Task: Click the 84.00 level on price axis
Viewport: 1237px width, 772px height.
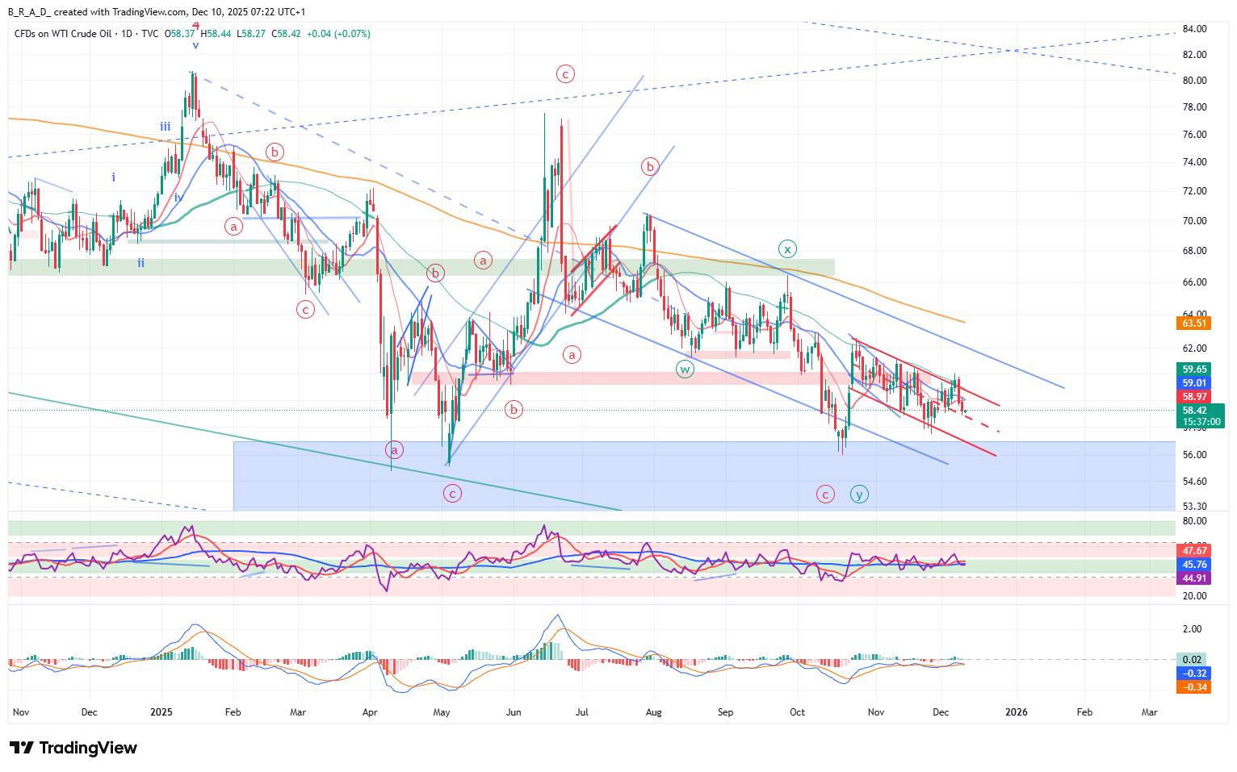Action: 1194,29
